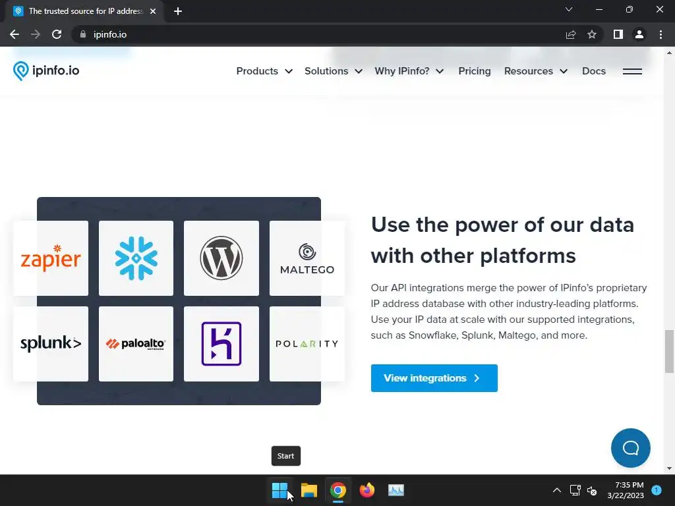
Task: Expand the Why IPinfo? dropdown
Action: pyautogui.click(x=409, y=71)
